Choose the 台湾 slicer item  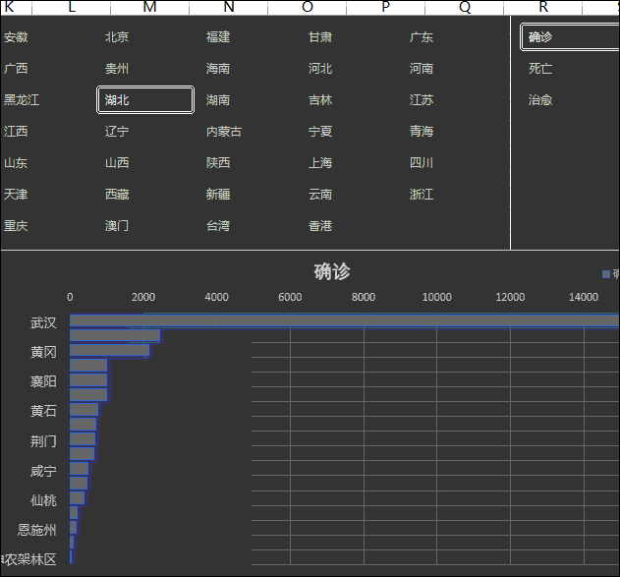[x=218, y=226]
